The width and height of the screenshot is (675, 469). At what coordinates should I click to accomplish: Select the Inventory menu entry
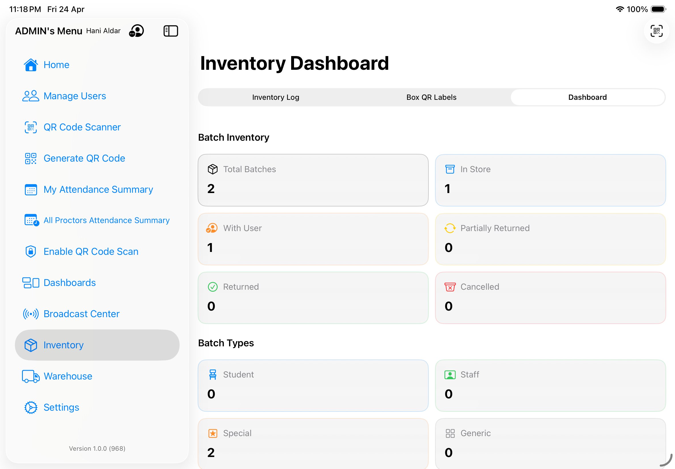point(63,345)
